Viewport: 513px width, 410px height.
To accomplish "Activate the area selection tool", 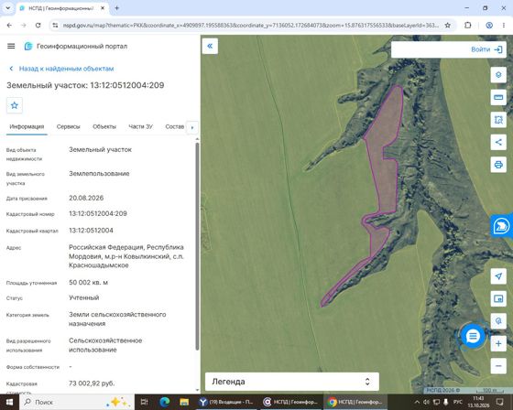I will point(498,120).
